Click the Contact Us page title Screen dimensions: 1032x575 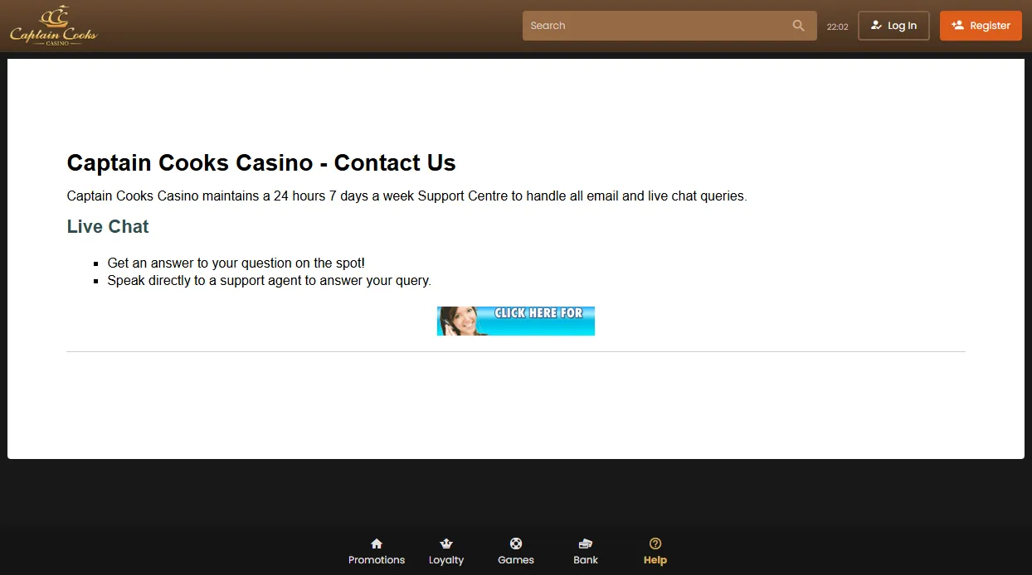pos(261,163)
